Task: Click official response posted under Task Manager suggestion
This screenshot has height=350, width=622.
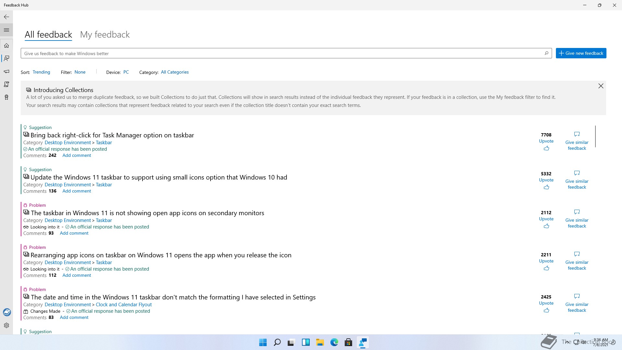Action: tap(67, 149)
